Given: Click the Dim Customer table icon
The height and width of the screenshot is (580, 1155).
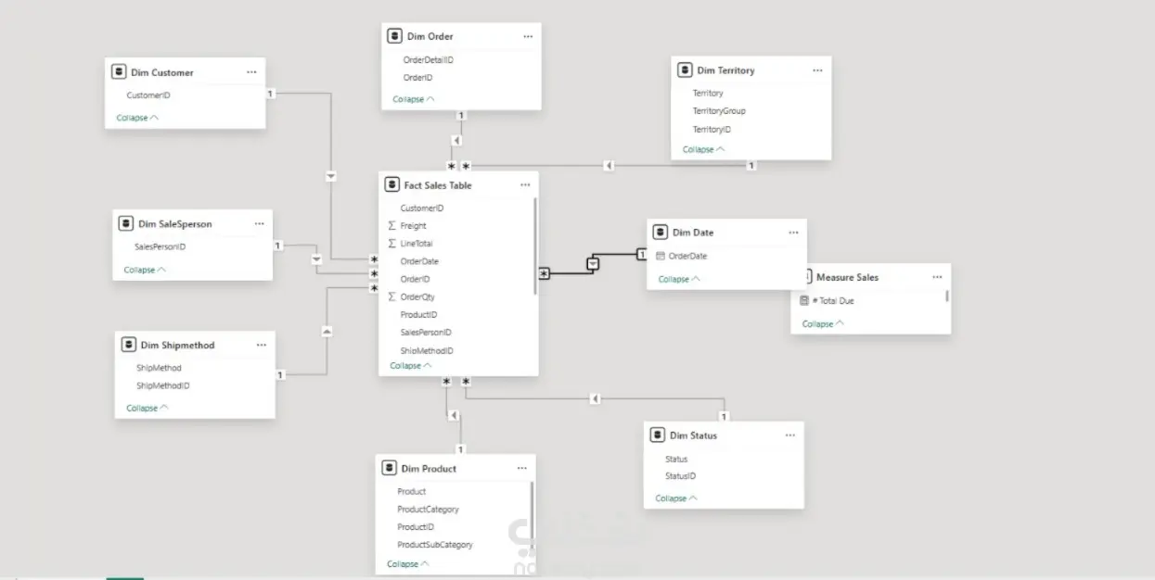Looking at the screenshot, I should tap(118, 72).
